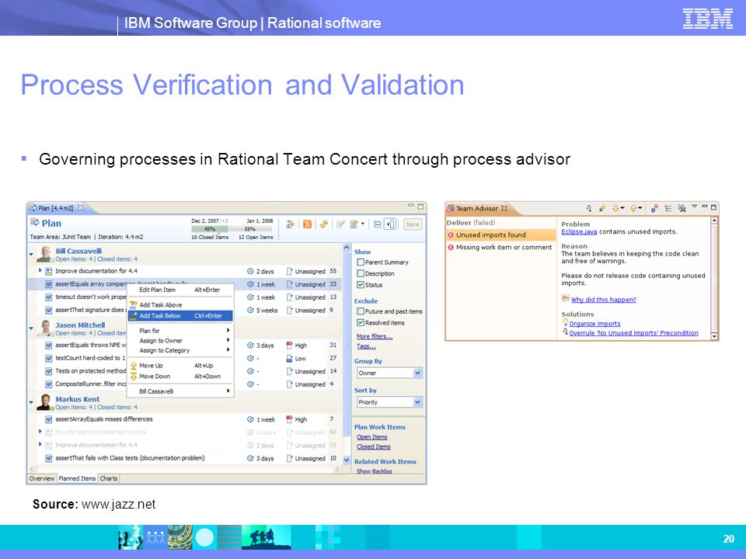This screenshot has width=746, height=559.
Task: Click the lightbulb icon beside Organize Imports
Action: [565, 323]
